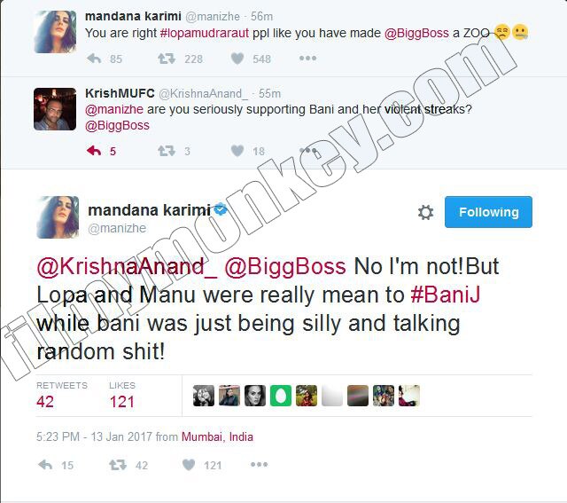Toggle like on main tweet showing 121
Viewport: 567px width, 503px height.
[x=189, y=465]
